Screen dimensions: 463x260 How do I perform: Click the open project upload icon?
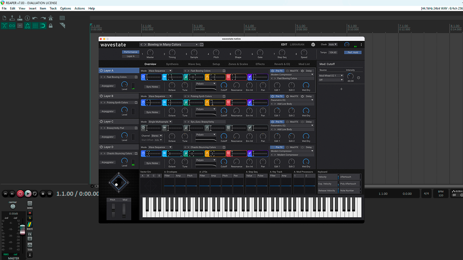(12, 18)
